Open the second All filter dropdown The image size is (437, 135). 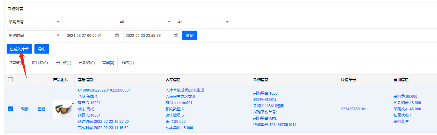pyautogui.click(x=204, y=22)
